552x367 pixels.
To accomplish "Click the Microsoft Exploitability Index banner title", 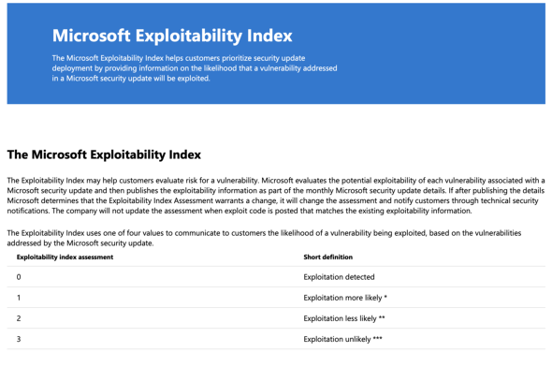I will pyautogui.click(x=172, y=36).
